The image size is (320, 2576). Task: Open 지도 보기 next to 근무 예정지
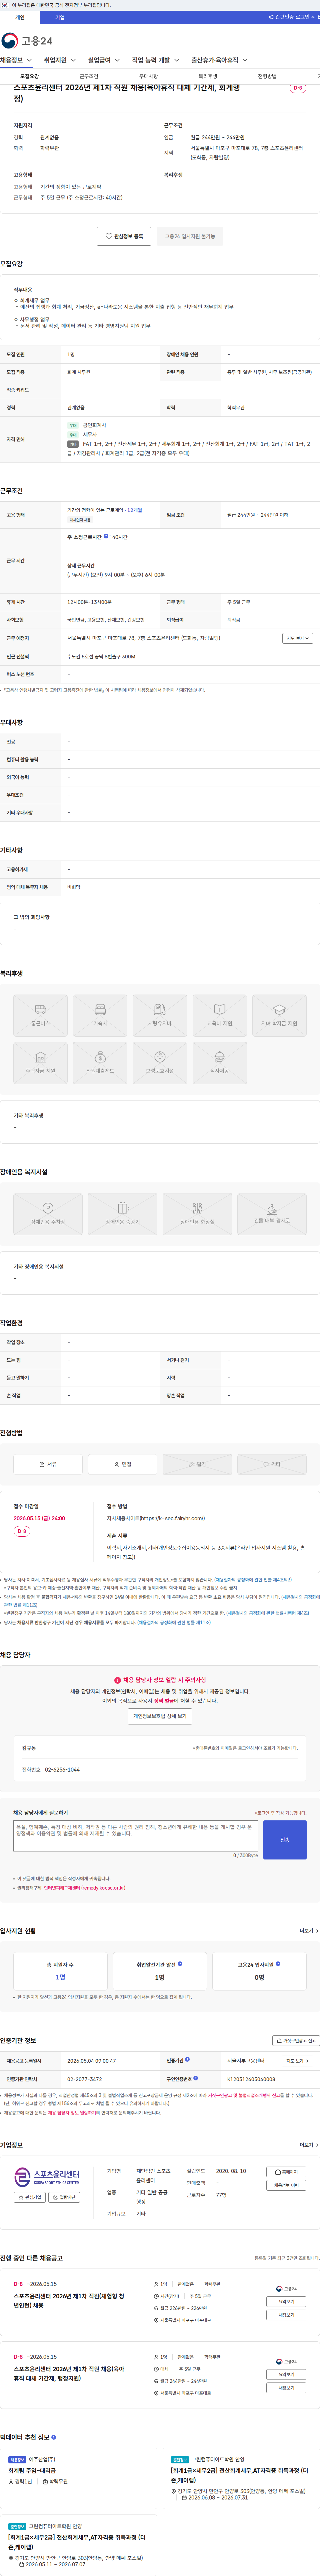click(x=297, y=638)
